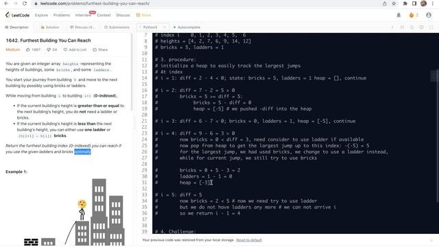Click line 'so we return i - 1 = 4'
Screen dimensions: 439x247
click(210, 213)
